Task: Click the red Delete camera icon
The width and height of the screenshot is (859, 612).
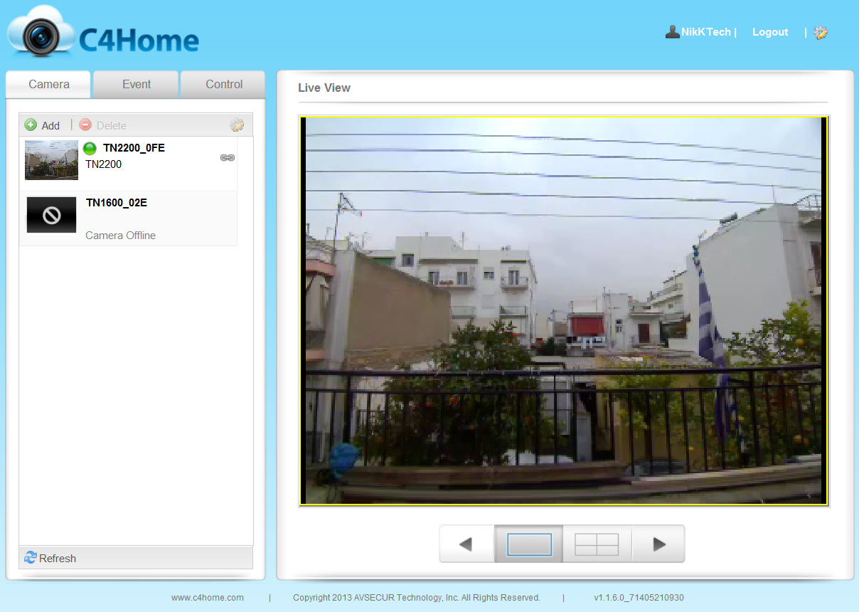Action: coord(85,125)
